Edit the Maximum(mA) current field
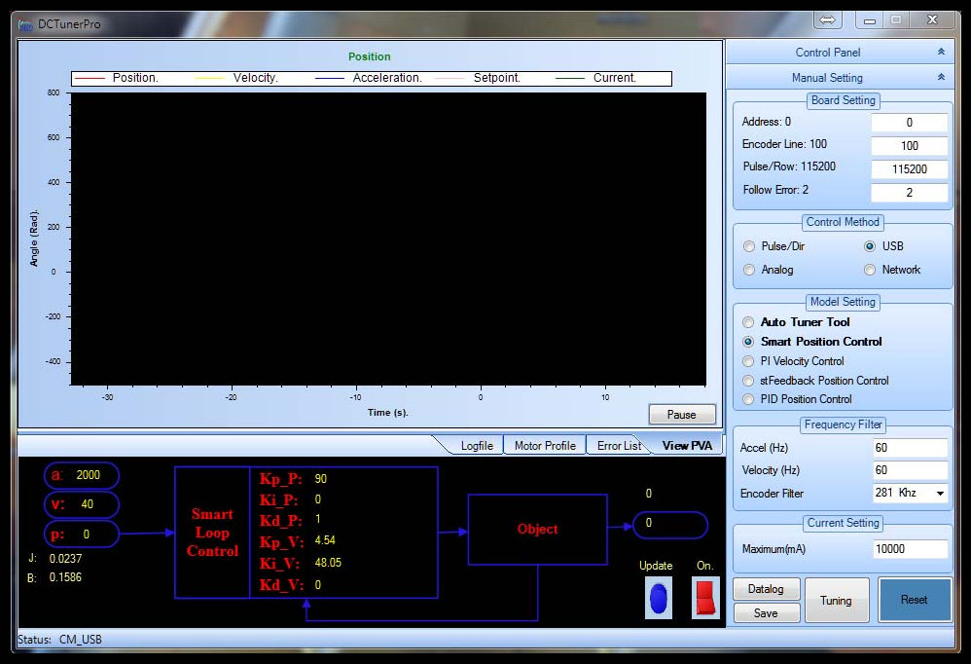 click(x=910, y=549)
